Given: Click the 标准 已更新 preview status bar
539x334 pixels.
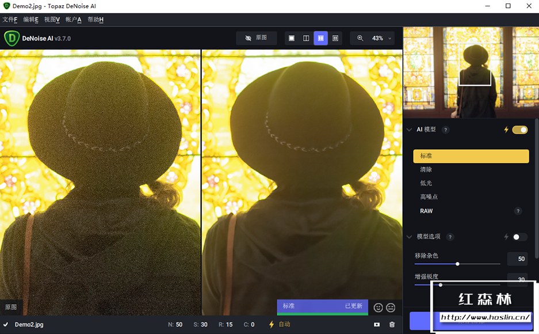Looking at the screenshot, I should point(323,307).
